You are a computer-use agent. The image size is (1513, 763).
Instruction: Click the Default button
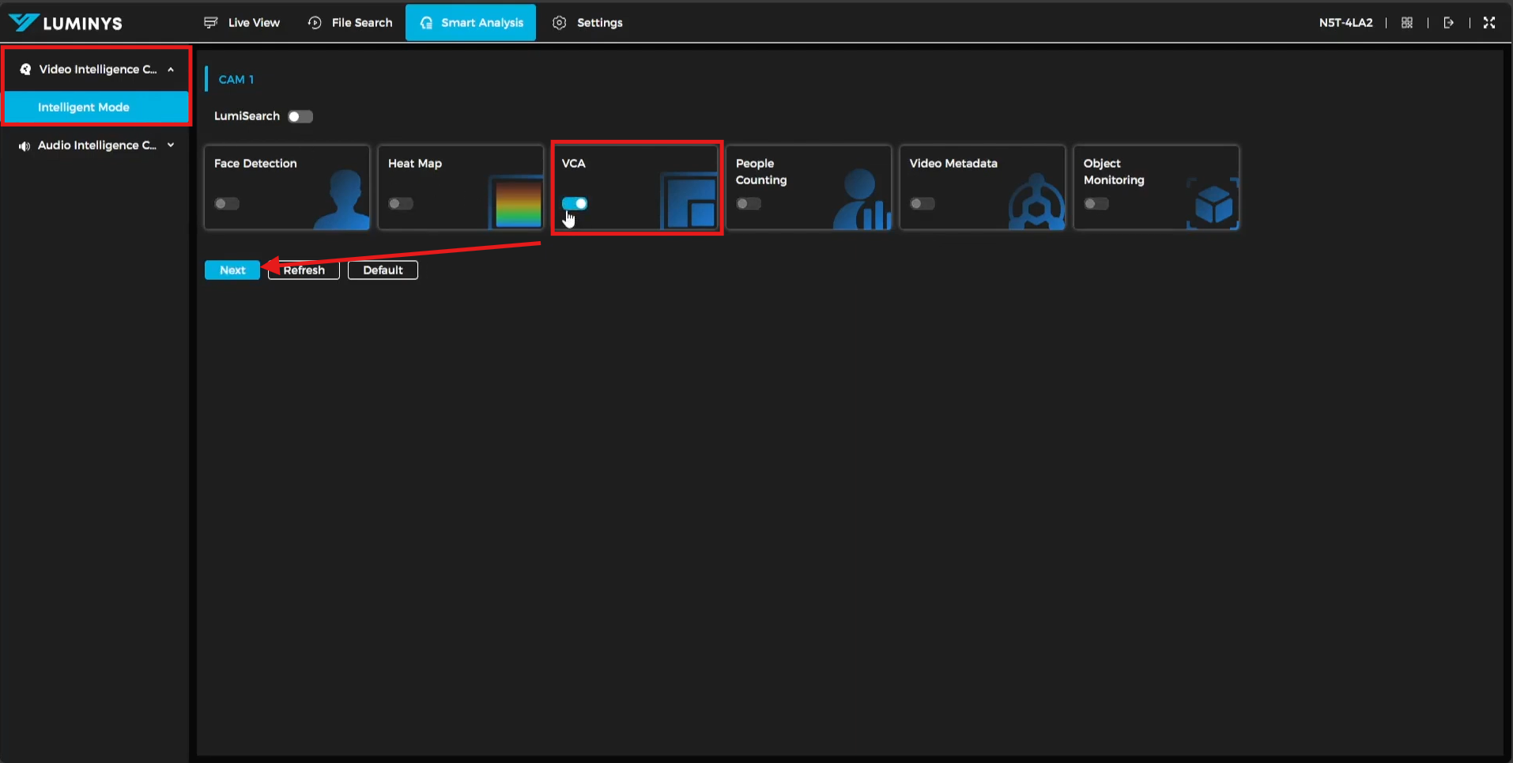click(x=383, y=270)
